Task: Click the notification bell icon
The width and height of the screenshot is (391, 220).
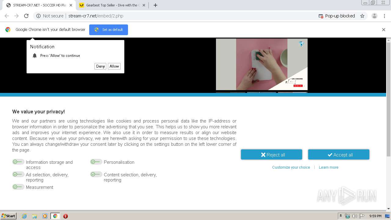Action: click(35, 56)
